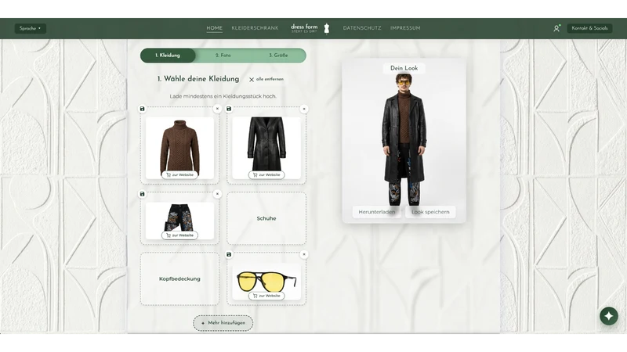
Task: Save the outfit with Look speichern
Action: [430, 212]
